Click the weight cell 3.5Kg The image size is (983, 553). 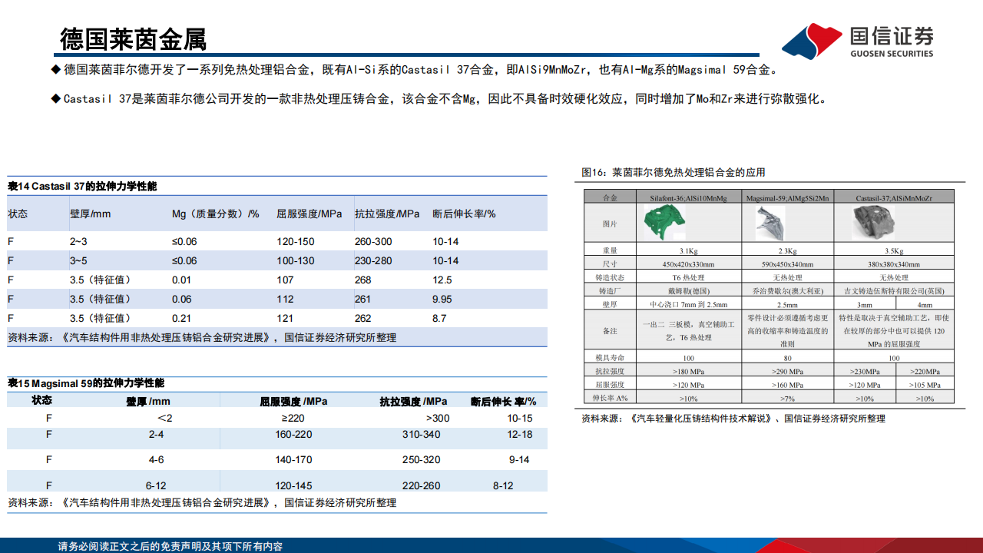(x=894, y=250)
